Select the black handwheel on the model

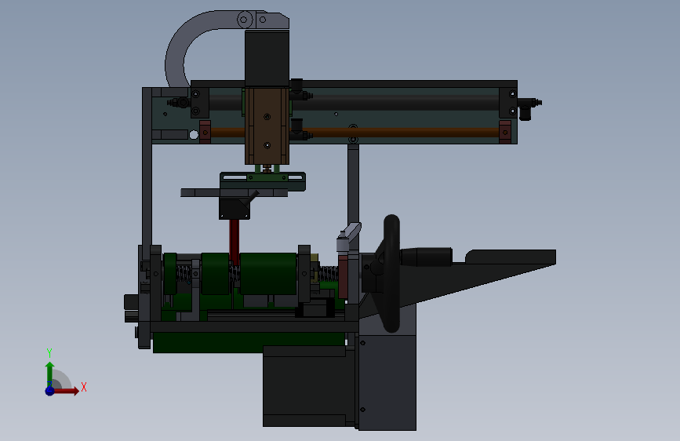[x=391, y=273]
